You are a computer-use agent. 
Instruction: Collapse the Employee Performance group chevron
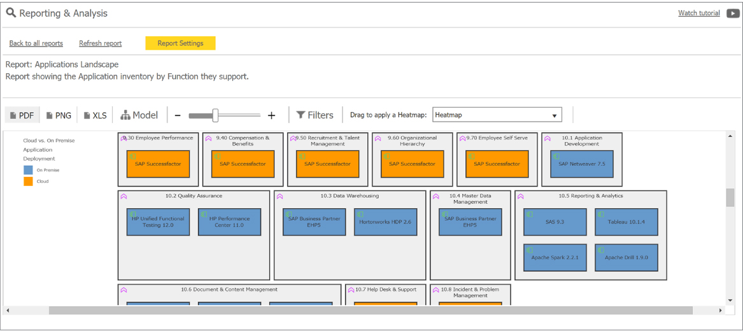coord(124,138)
